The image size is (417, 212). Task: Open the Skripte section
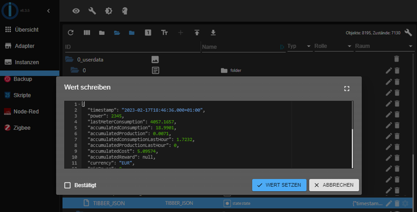18,95
